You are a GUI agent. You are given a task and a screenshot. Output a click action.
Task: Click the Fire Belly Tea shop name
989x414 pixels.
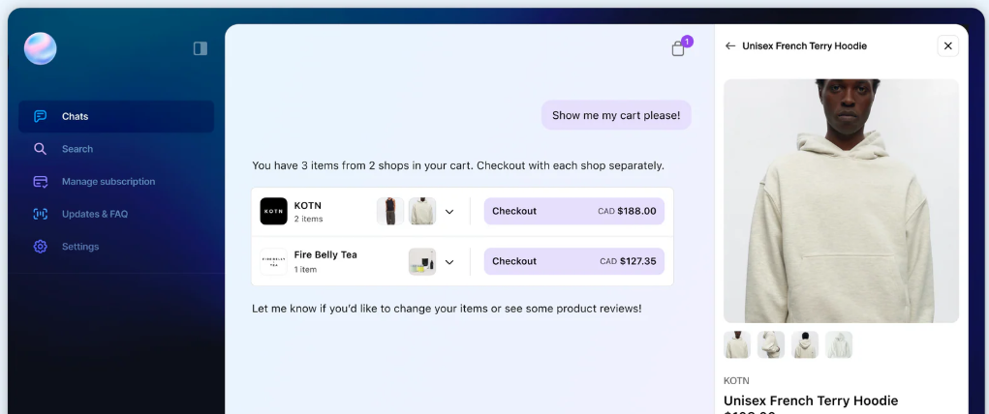pyautogui.click(x=325, y=254)
